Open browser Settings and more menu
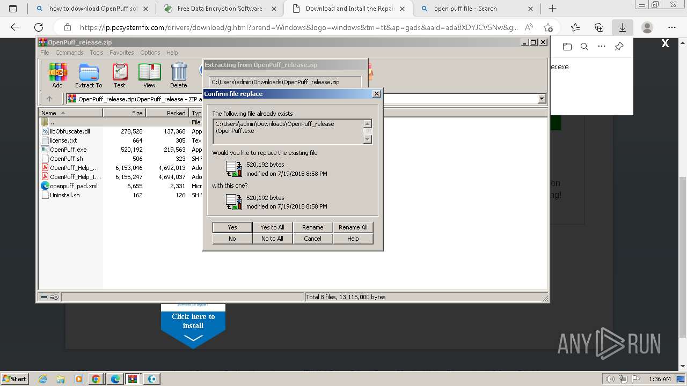This screenshot has height=386, width=687. pyautogui.click(x=672, y=27)
